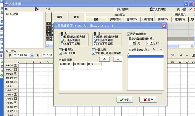Select 签到 根据相应时段判断 radio option
This screenshot has height=116, width=195.
point(62,37)
